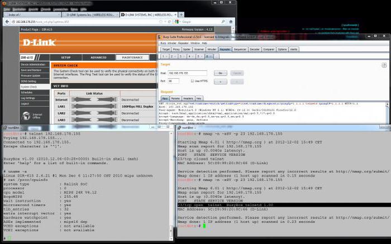Click the Burp Suite title bar icon
Viewport: 391px width, 244px height.
pos(160,37)
